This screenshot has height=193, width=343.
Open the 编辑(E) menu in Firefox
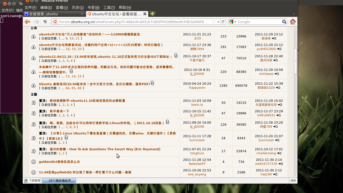click(x=46, y=8)
